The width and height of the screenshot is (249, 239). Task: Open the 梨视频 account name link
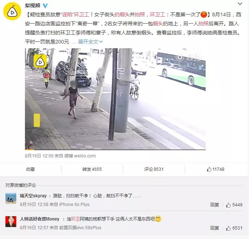click(x=33, y=6)
